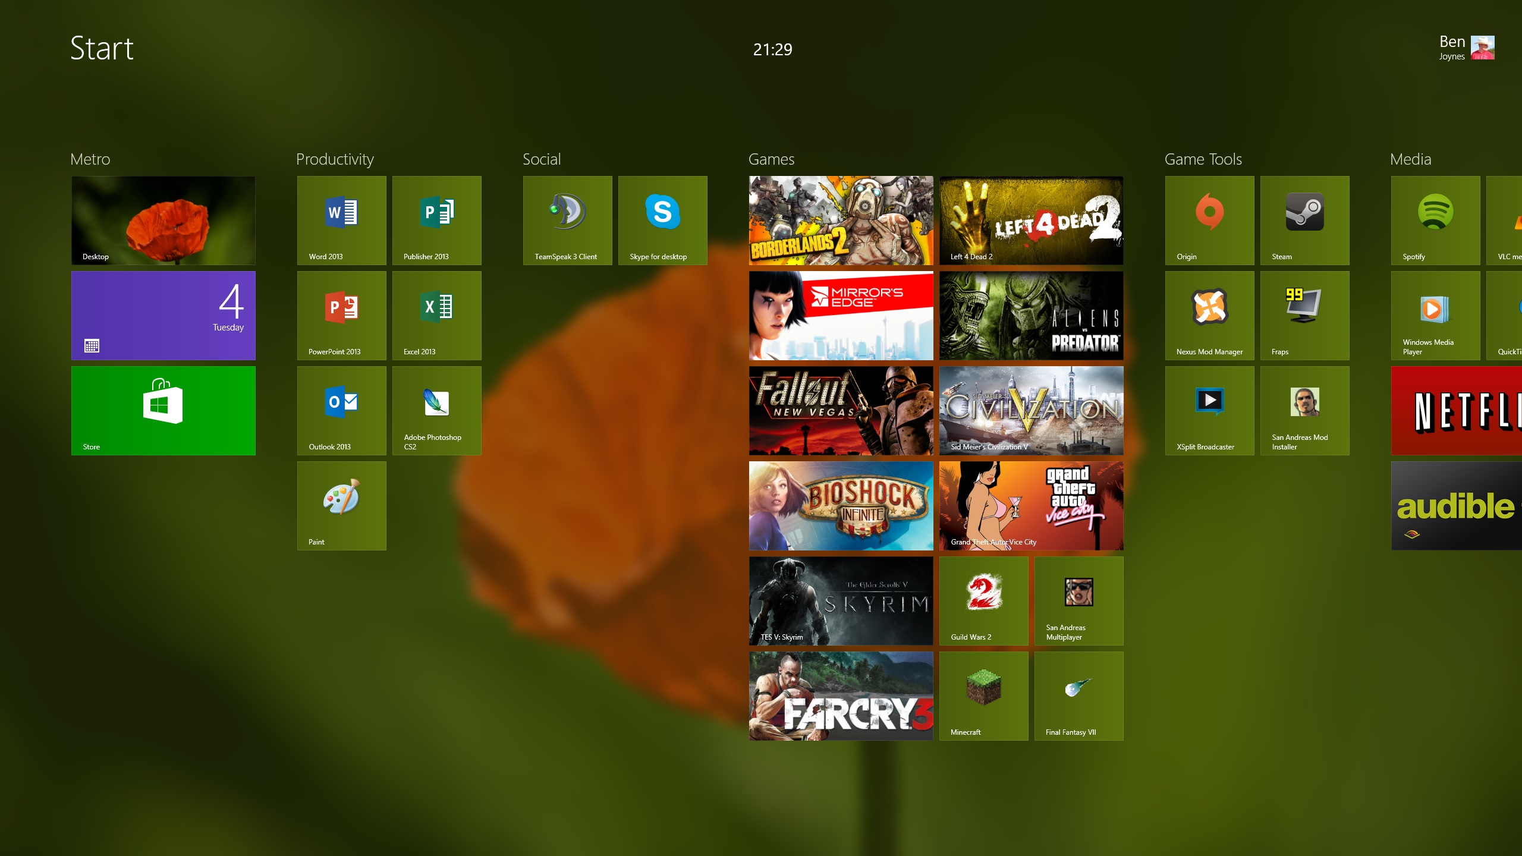Start TeamSpeak 3 Client

[567, 220]
